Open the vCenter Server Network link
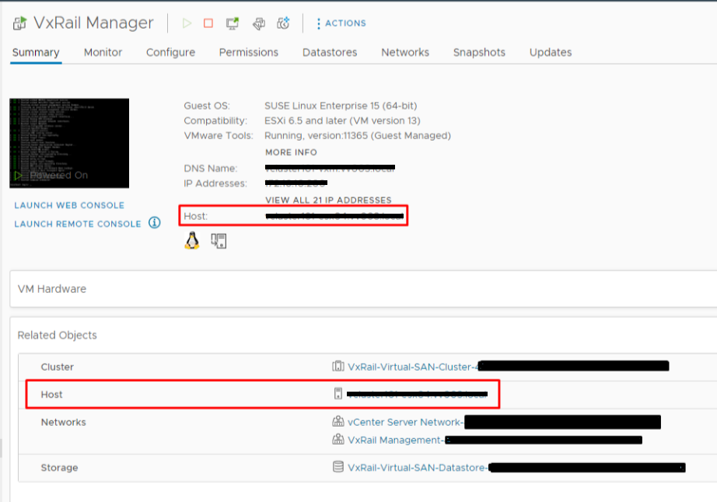Image resolution: width=717 pixels, height=502 pixels. click(404, 421)
